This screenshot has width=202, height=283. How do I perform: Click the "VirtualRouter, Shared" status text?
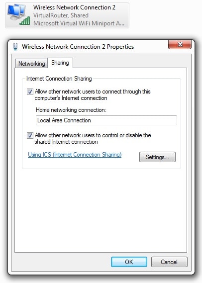pos(61,15)
